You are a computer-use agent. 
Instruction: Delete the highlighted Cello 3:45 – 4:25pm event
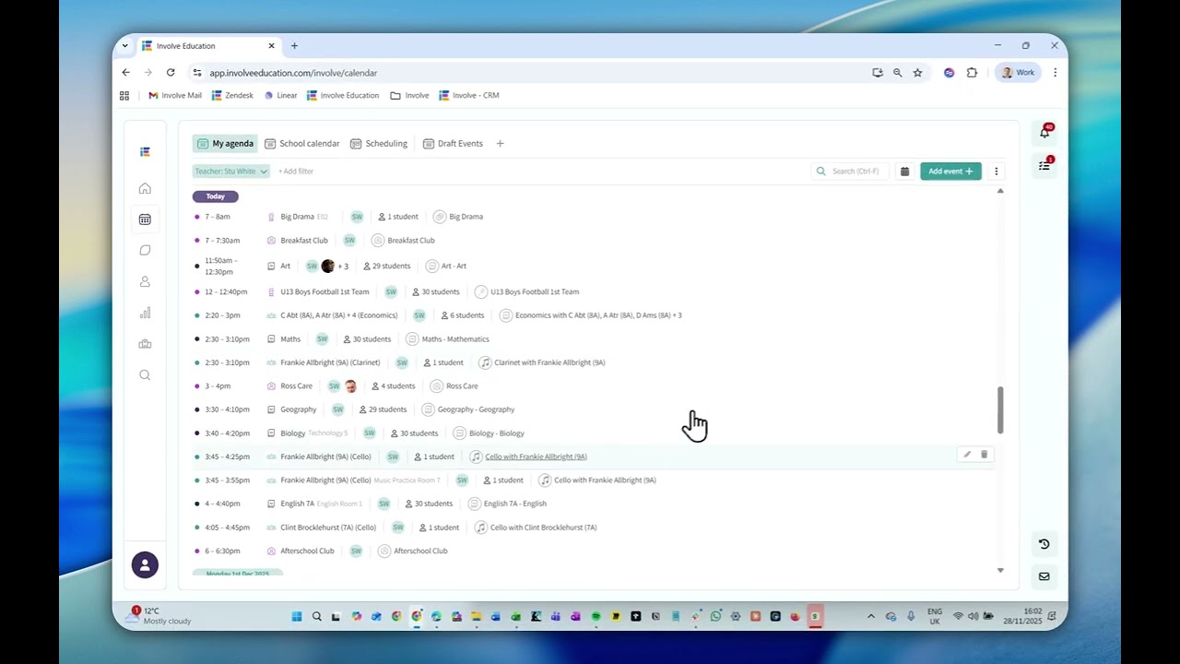(x=984, y=455)
